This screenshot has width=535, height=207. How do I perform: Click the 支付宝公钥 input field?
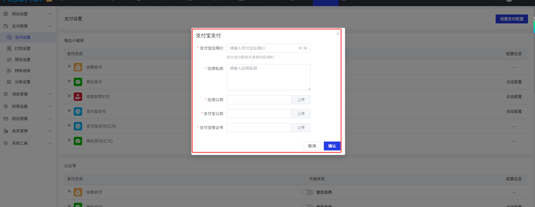coord(259,114)
